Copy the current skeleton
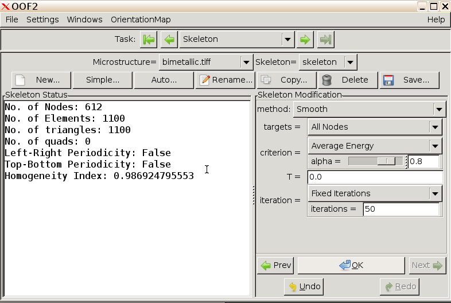 (x=288, y=80)
